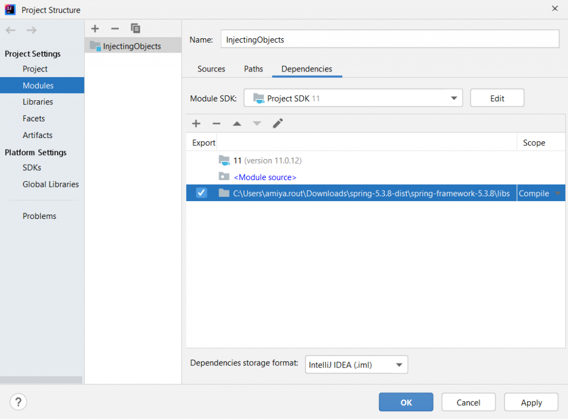Select the <Module source> row
The image size is (568, 419).
click(x=376, y=177)
